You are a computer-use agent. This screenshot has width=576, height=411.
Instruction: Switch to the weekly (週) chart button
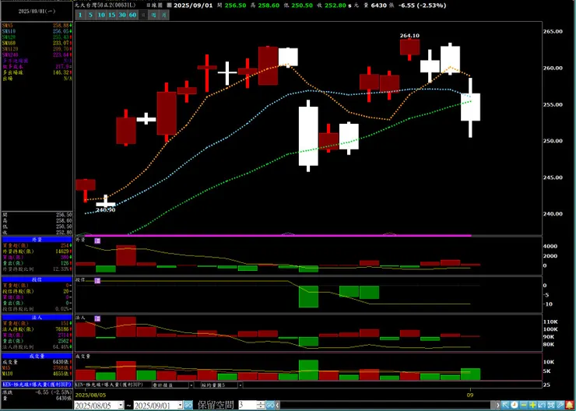(153, 15)
